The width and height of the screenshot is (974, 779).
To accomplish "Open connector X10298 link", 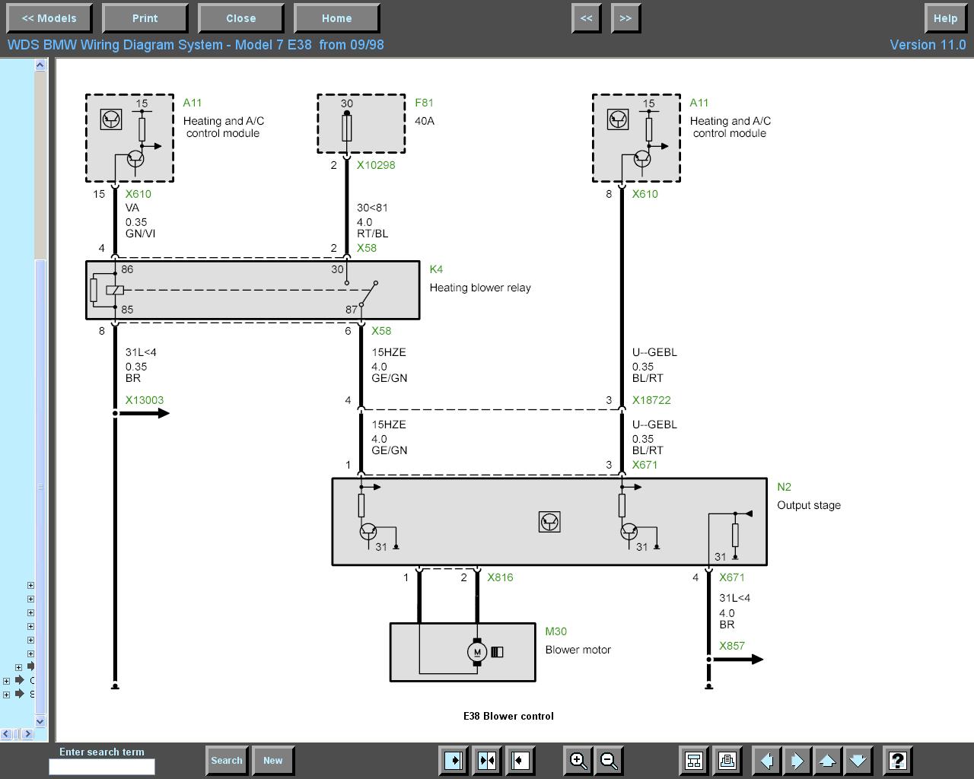I will 376,165.
